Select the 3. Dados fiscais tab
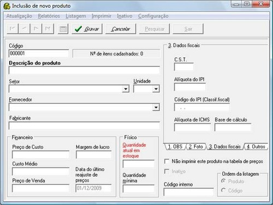273x205 pixels. 225,146
